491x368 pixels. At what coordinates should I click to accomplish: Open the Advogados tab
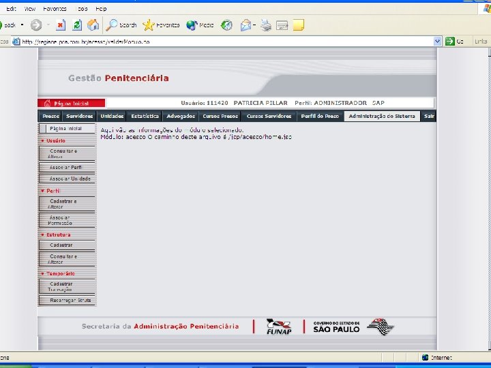[x=181, y=116]
